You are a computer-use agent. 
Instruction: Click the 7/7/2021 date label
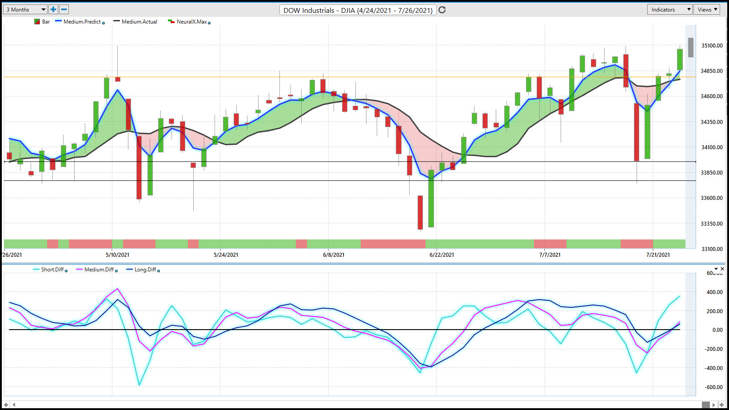[x=550, y=255]
